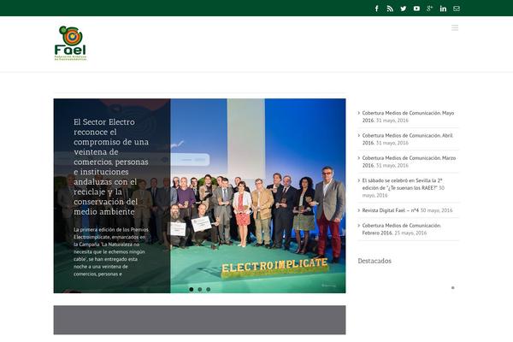Open the Google Plus icon
Viewport: 513px width, 342px height.
[x=430, y=9]
